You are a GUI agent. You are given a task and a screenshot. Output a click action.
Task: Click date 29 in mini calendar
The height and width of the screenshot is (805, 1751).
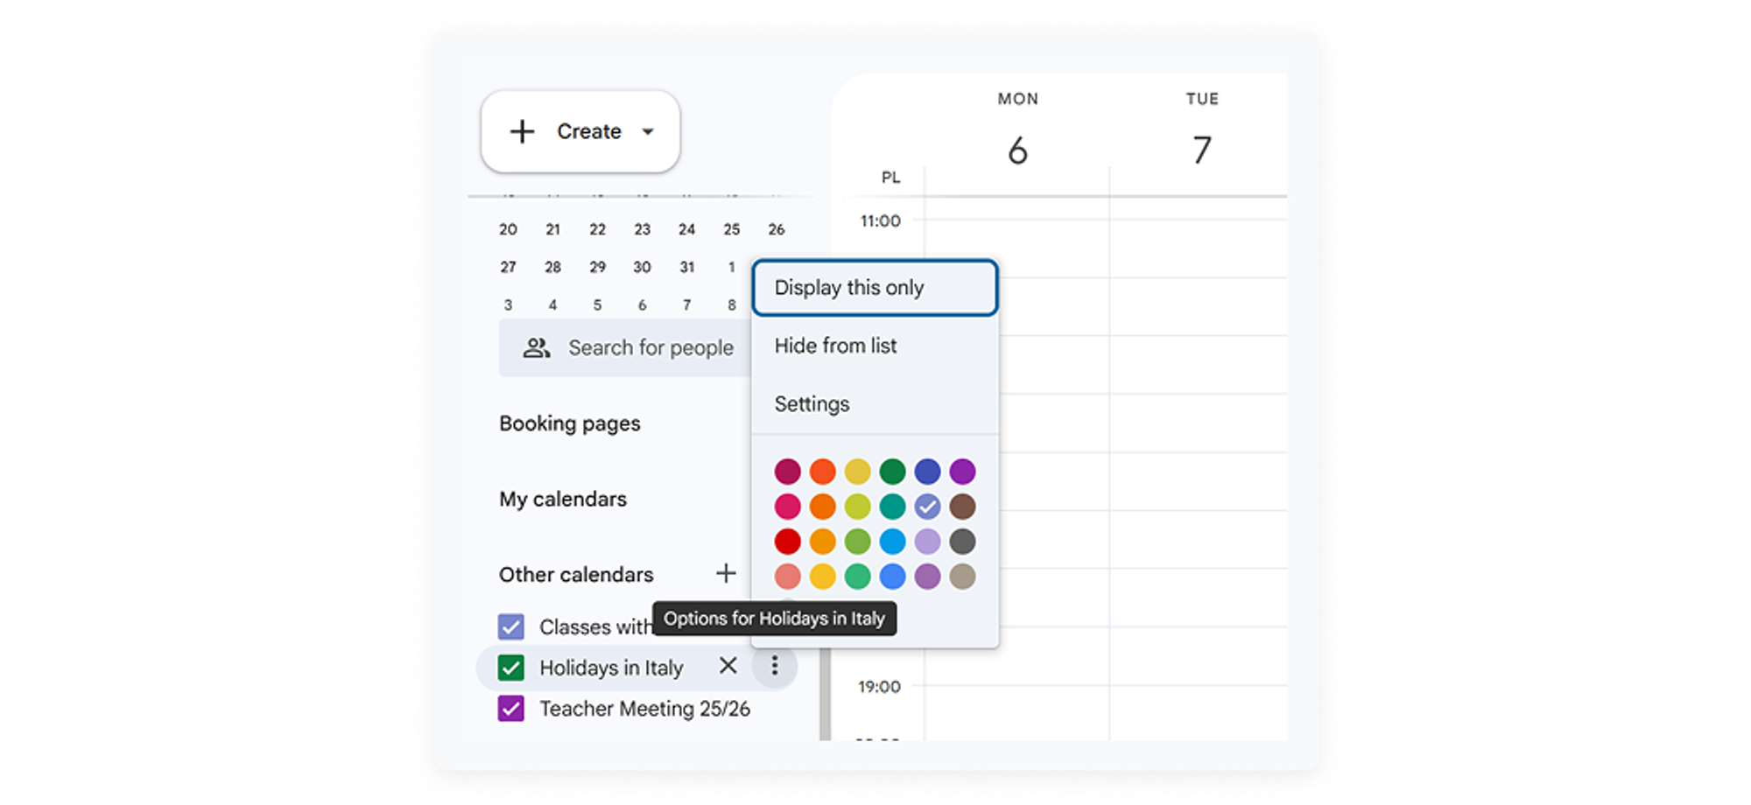point(597,267)
